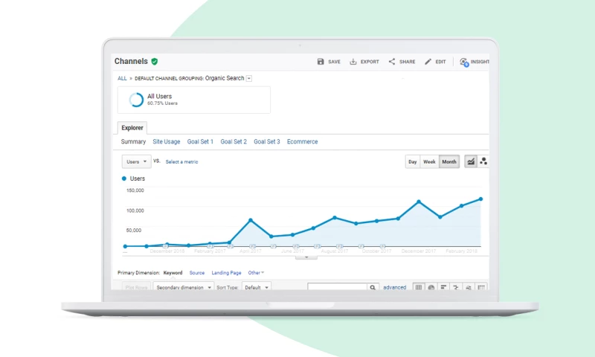595x357 pixels.
Task: Switch to the motion chart icon
Action: (x=483, y=161)
